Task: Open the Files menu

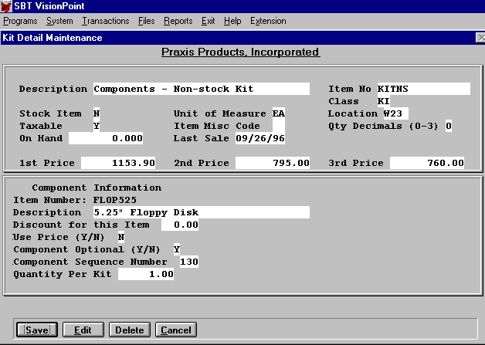Action: click(x=146, y=21)
